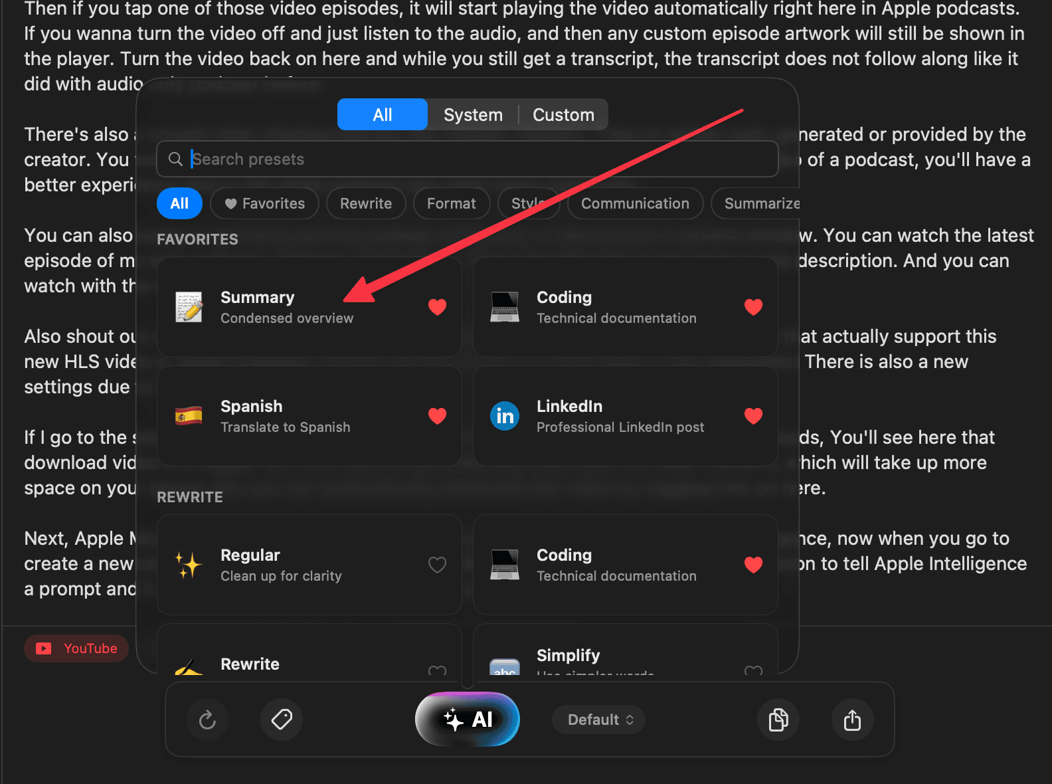Select the Rewrite filter chip

pyautogui.click(x=366, y=203)
